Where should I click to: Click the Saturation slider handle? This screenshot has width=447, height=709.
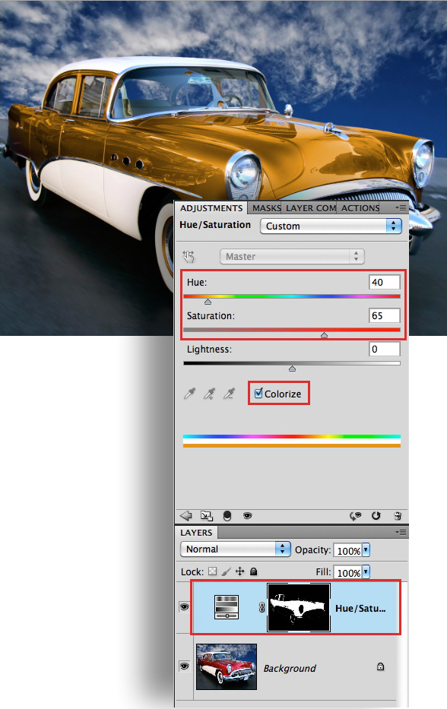point(324,335)
